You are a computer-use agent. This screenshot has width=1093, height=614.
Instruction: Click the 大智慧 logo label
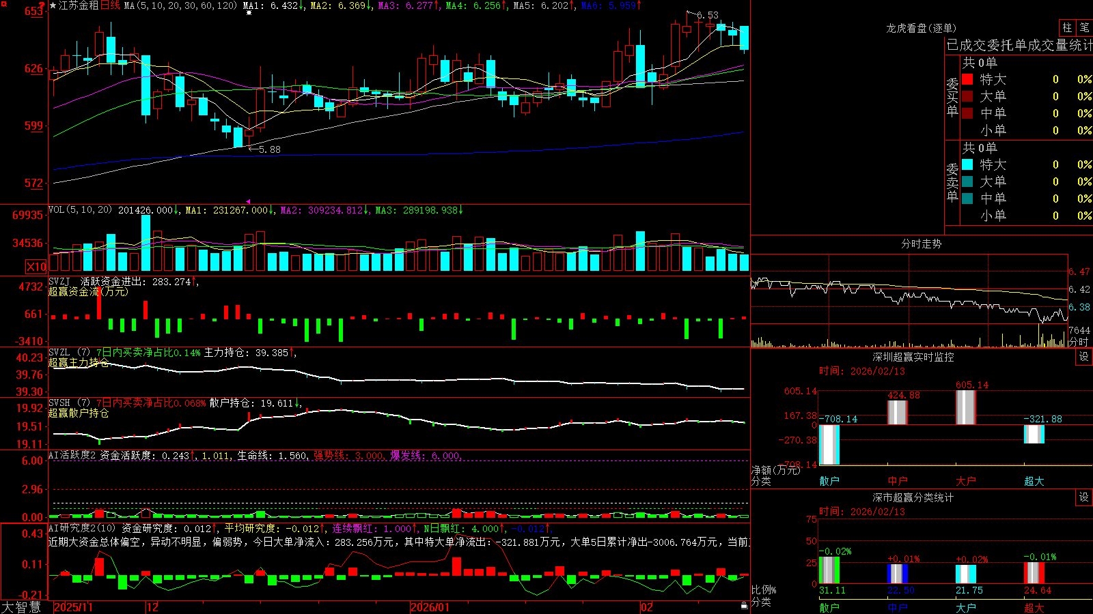21,607
